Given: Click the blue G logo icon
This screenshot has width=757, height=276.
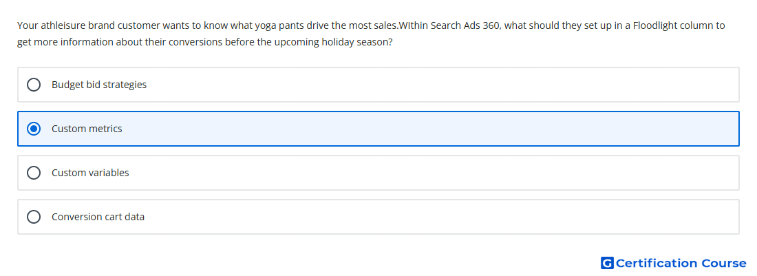Looking at the screenshot, I should (607, 263).
